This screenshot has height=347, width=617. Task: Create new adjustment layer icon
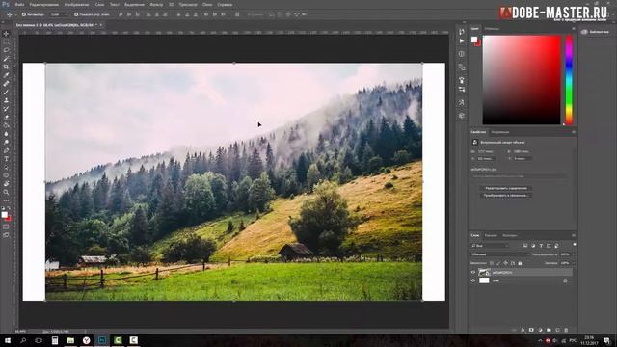(x=540, y=330)
